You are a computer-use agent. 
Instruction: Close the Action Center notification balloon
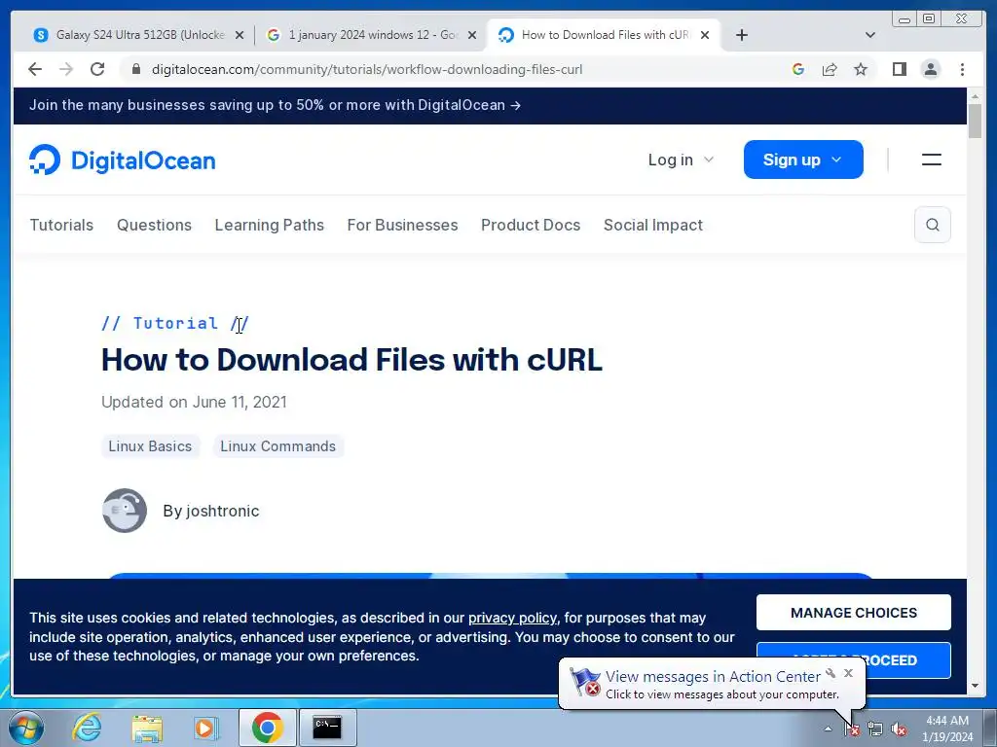click(x=848, y=673)
